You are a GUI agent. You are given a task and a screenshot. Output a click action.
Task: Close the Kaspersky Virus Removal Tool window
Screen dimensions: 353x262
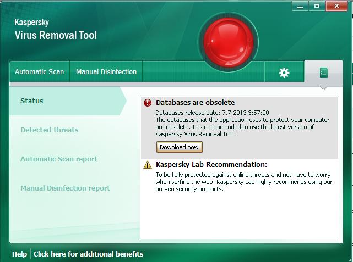tap(336, 6)
